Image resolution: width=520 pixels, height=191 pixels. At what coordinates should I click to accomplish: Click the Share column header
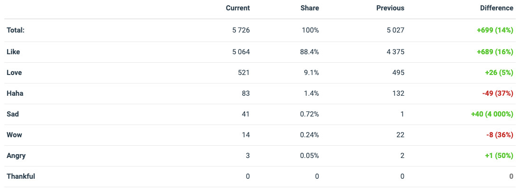point(310,8)
